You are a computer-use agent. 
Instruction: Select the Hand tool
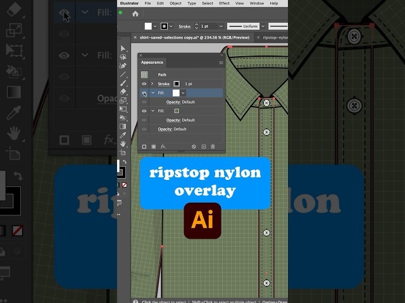pos(123,144)
